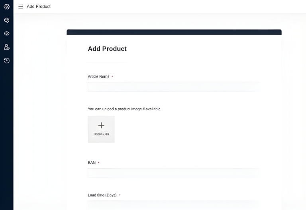Image resolution: width=306 pixels, height=210 pixels.
Task: Click the eye icon in the sidebar
Action: click(6, 33)
